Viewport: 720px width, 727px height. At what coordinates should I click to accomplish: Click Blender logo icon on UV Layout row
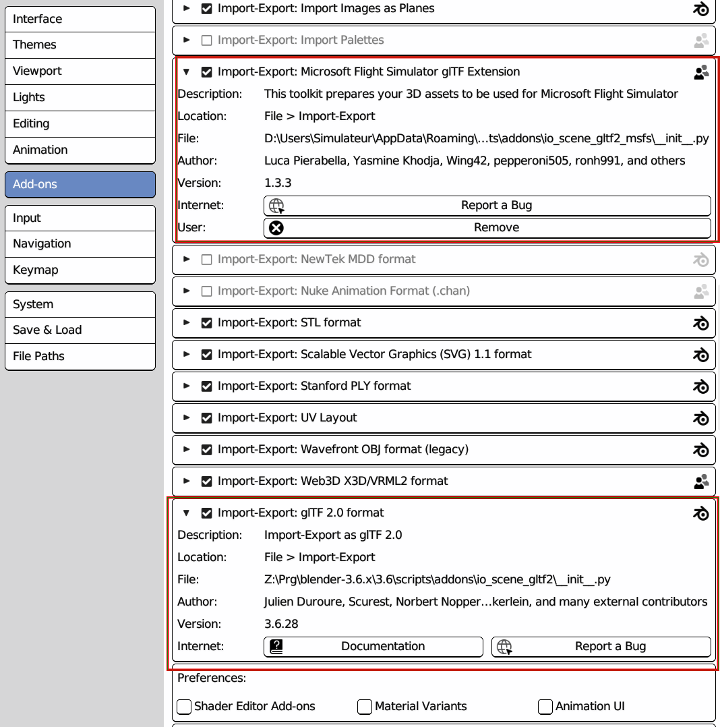(x=700, y=417)
